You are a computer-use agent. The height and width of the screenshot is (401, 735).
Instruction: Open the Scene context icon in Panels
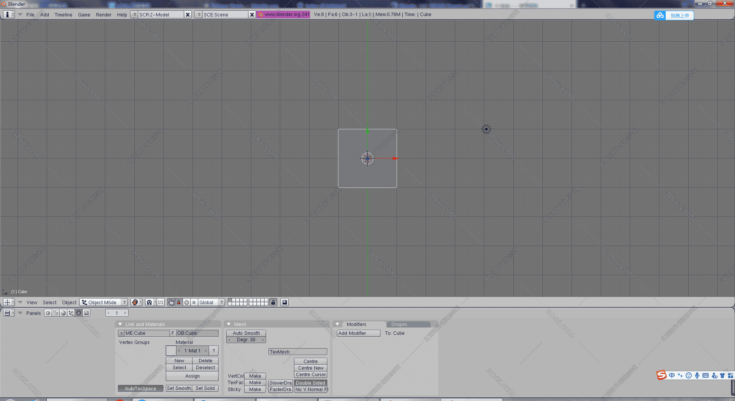click(x=87, y=313)
